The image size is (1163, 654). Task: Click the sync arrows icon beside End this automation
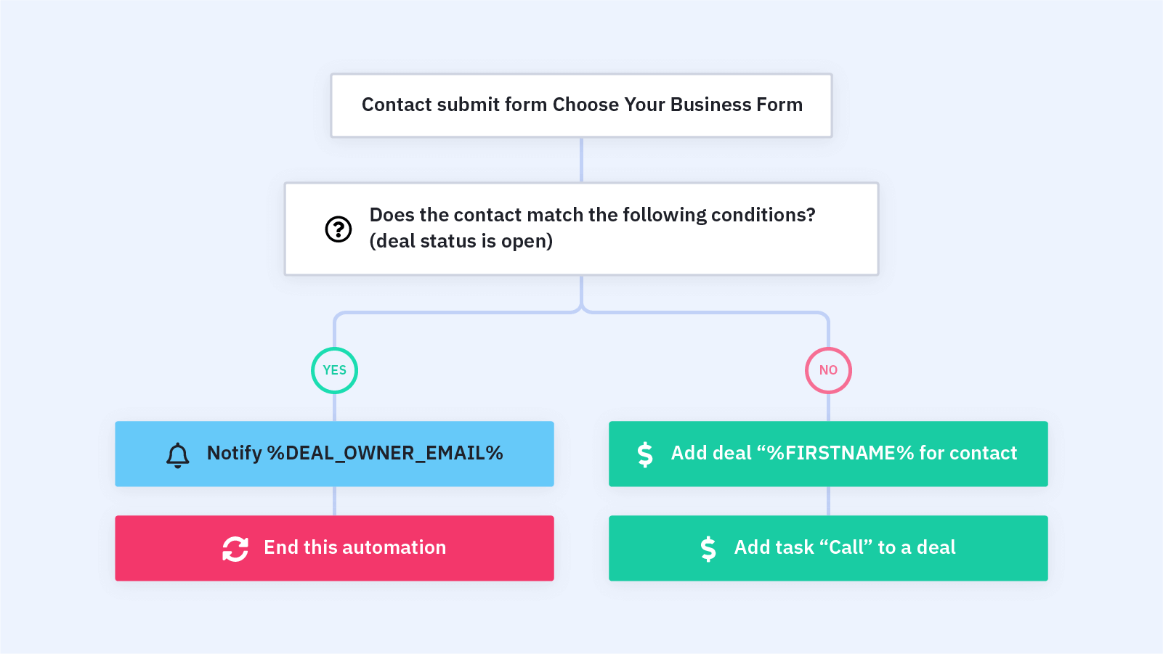pos(235,549)
